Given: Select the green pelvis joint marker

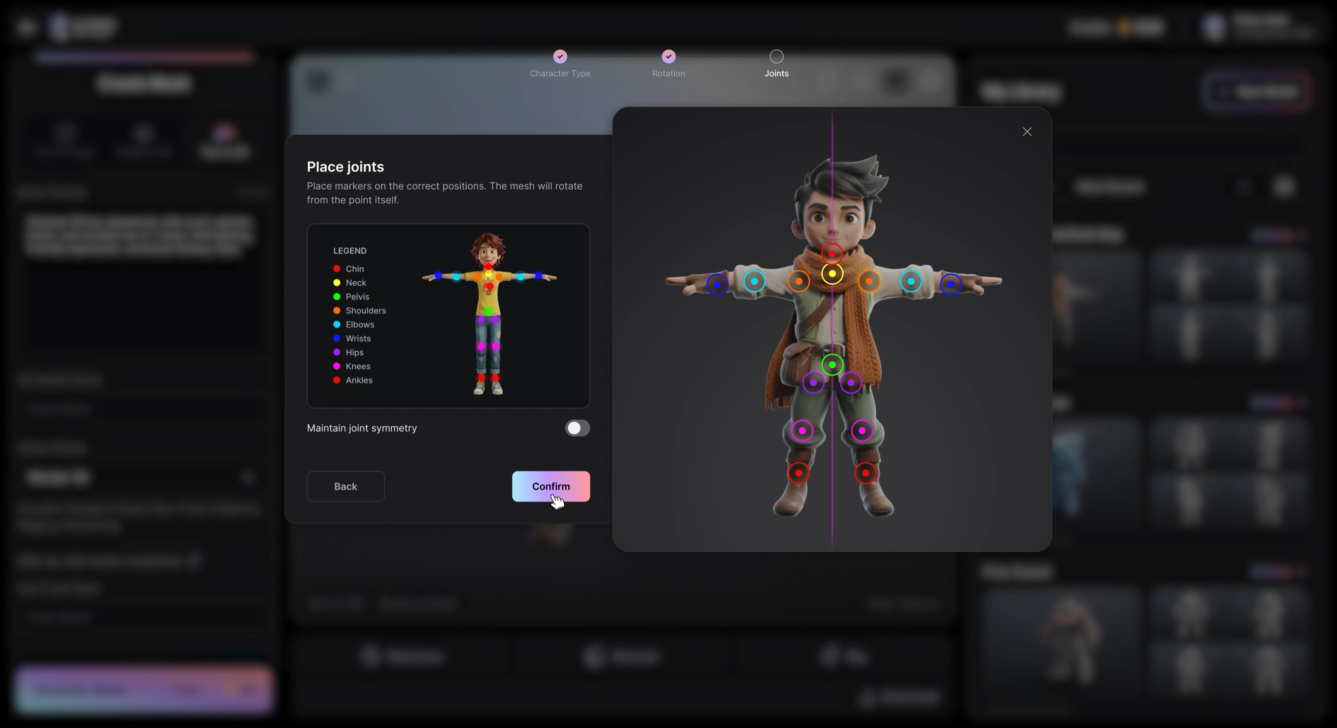Looking at the screenshot, I should 832,364.
